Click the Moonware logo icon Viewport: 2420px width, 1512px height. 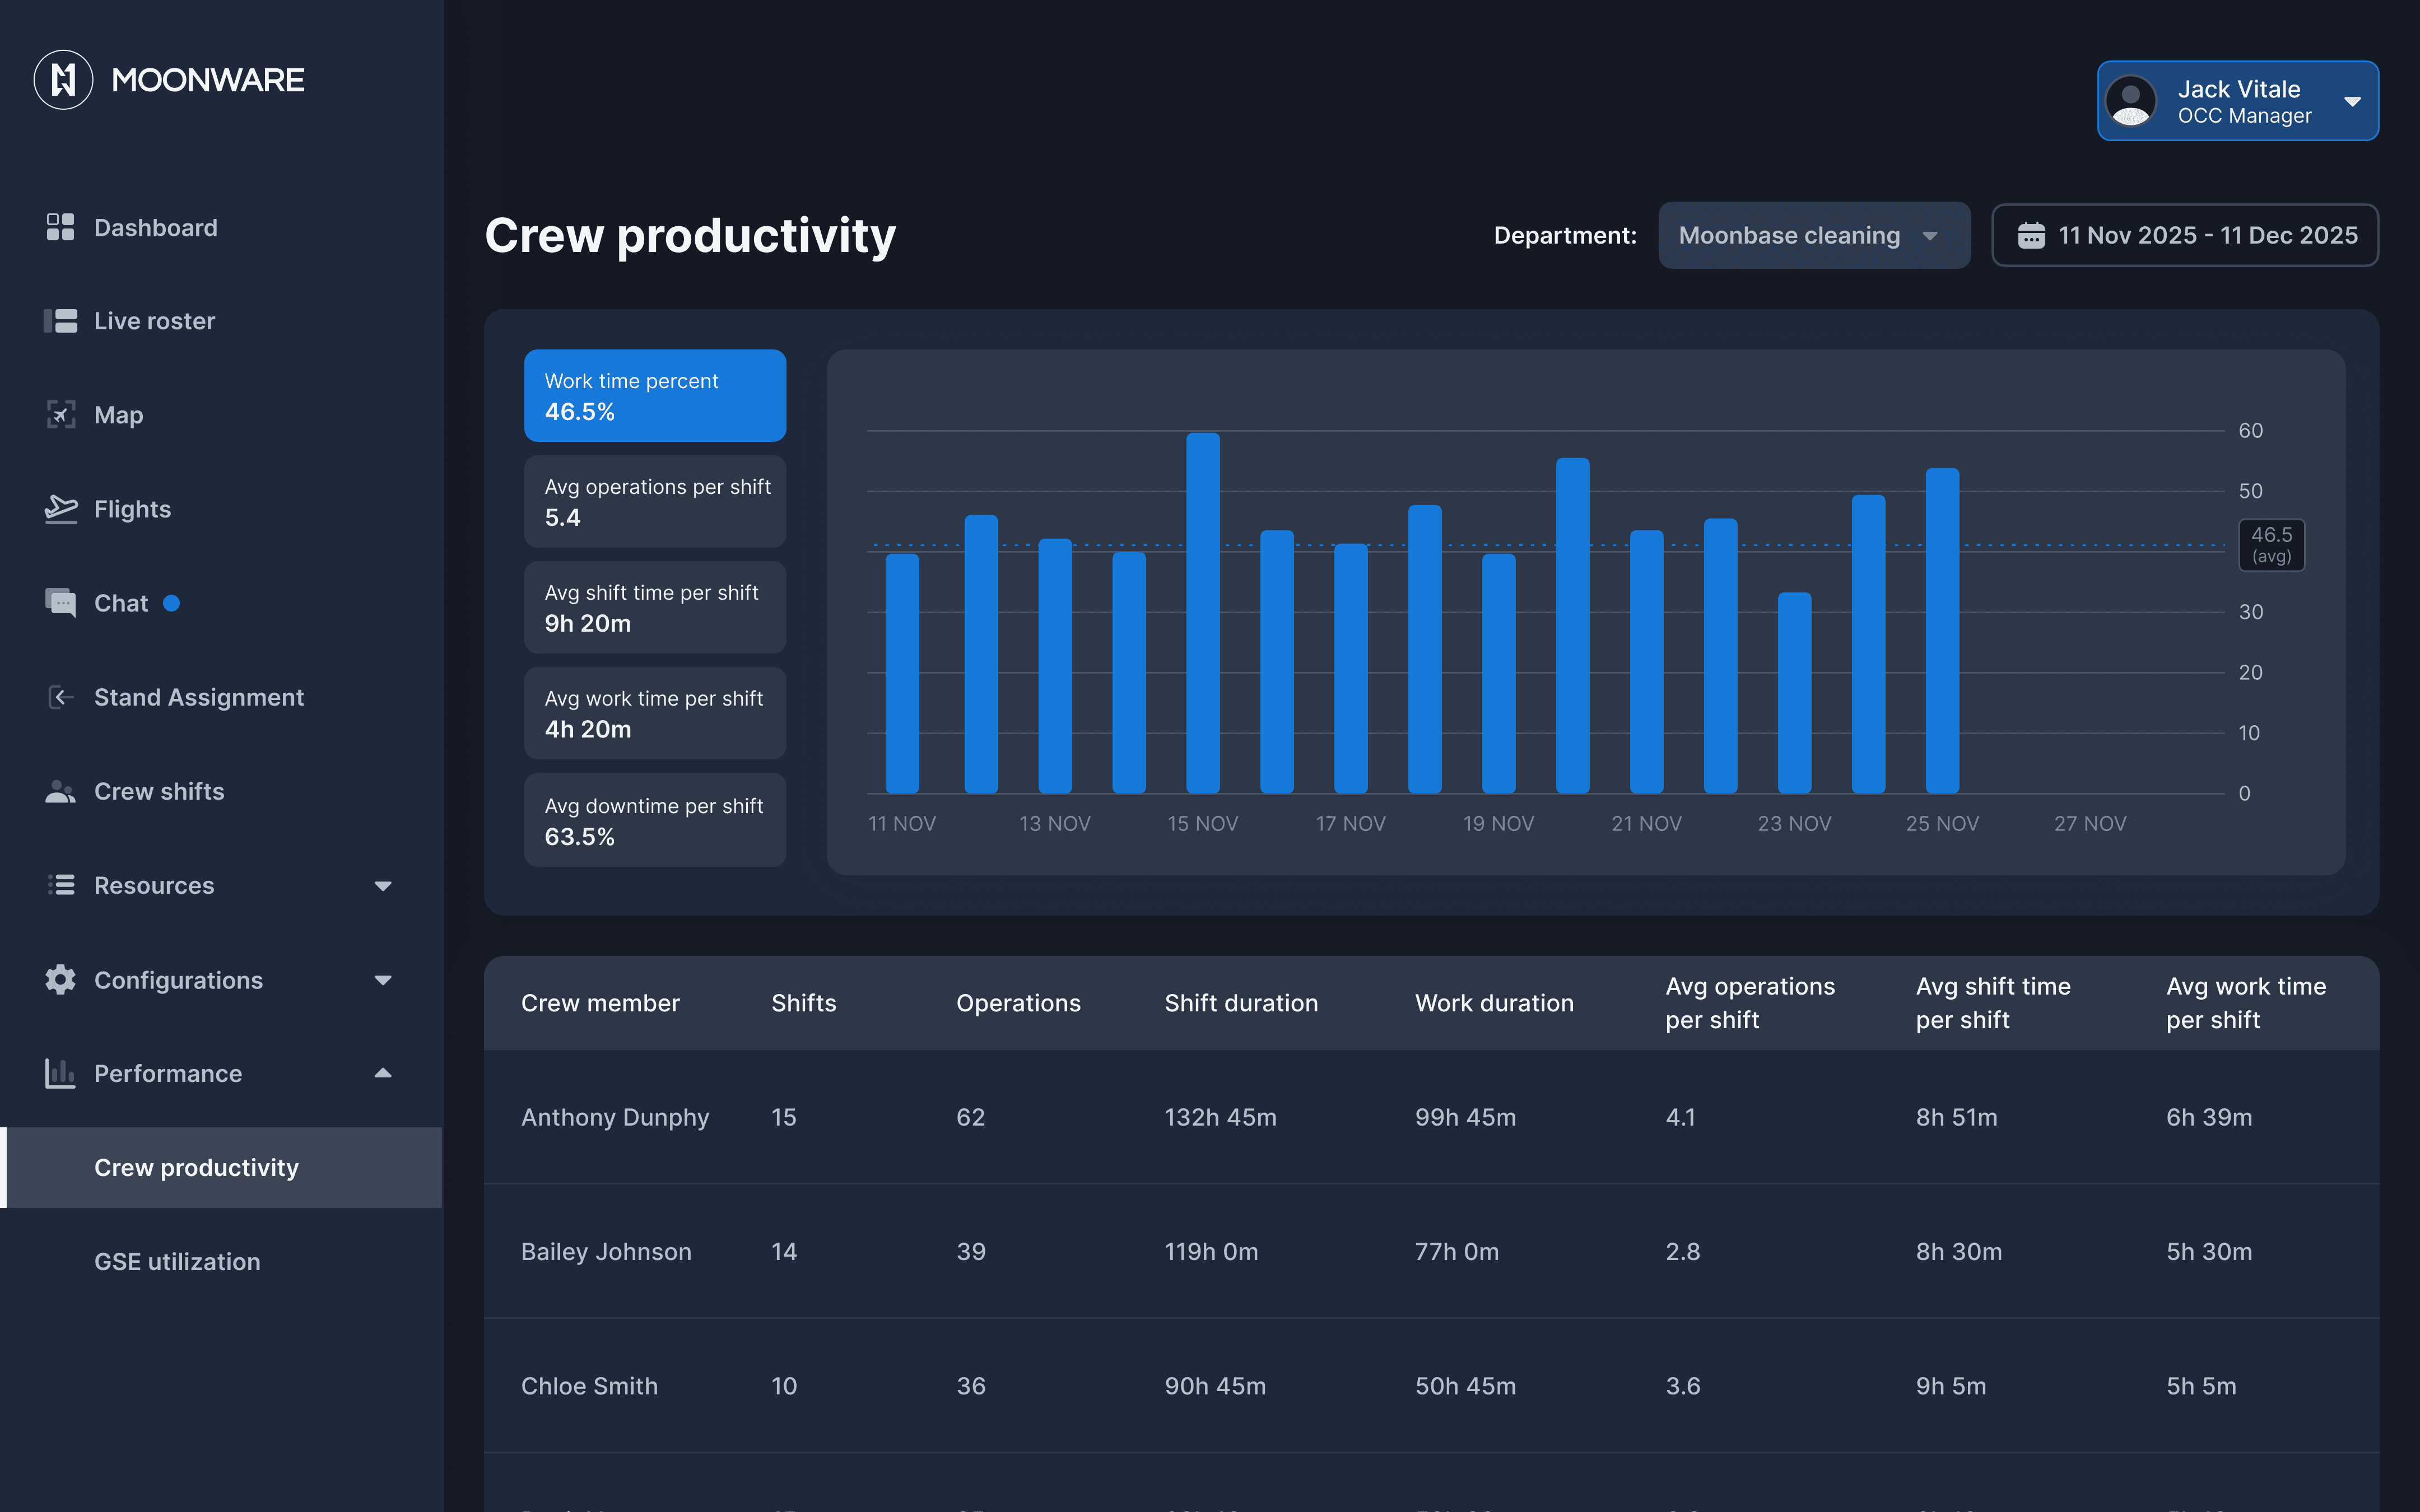coord(63,80)
